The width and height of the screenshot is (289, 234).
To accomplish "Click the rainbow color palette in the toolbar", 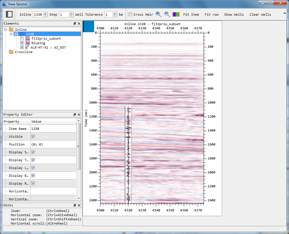I will click(176, 14).
